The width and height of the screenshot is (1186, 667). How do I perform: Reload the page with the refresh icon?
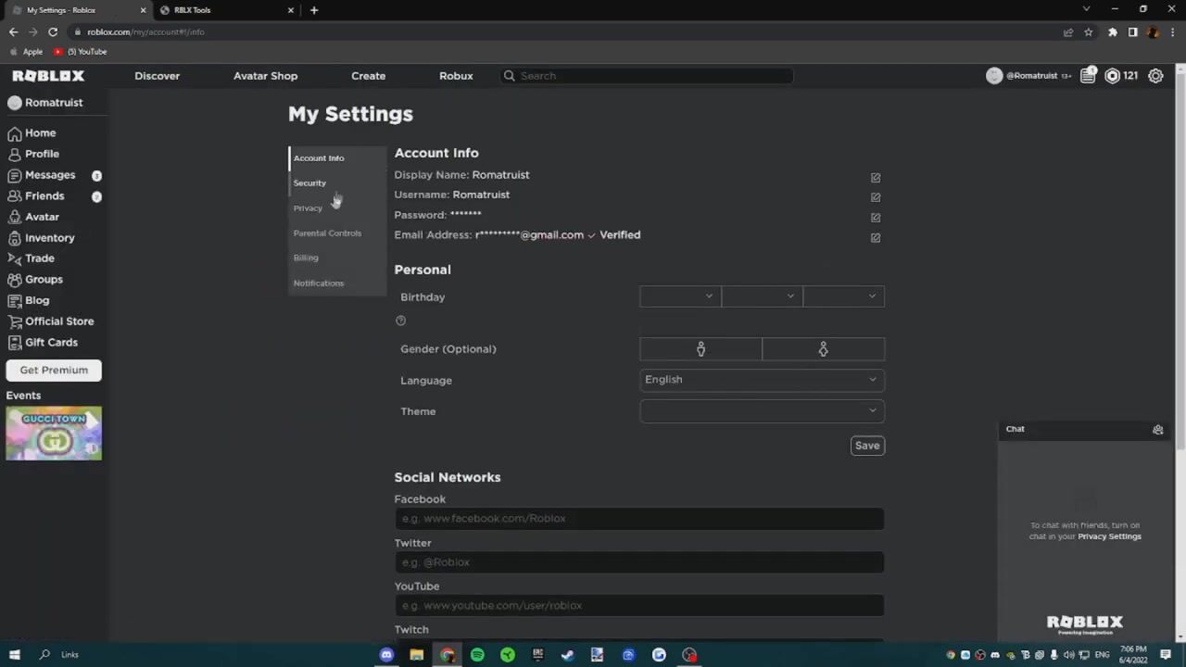tap(53, 31)
